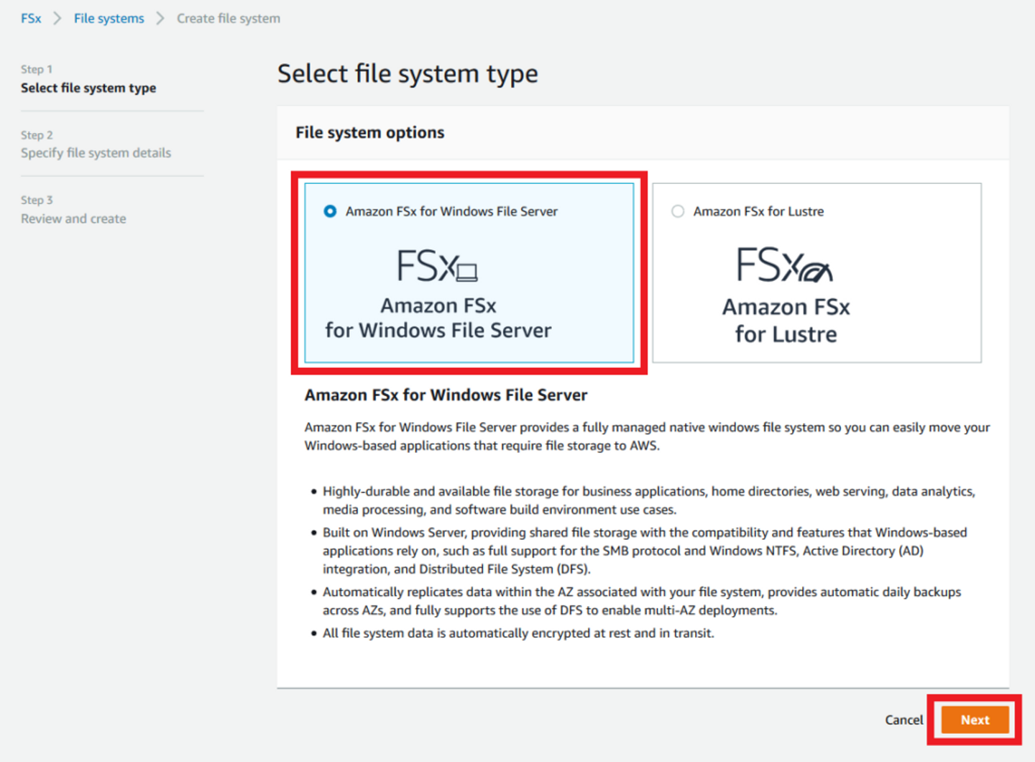Click the orange Next button
This screenshot has height=762, width=1035.
(x=974, y=720)
